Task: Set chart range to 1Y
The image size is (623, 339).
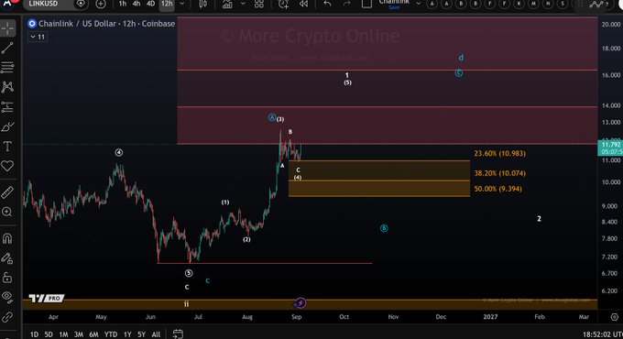Action: [127, 334]
